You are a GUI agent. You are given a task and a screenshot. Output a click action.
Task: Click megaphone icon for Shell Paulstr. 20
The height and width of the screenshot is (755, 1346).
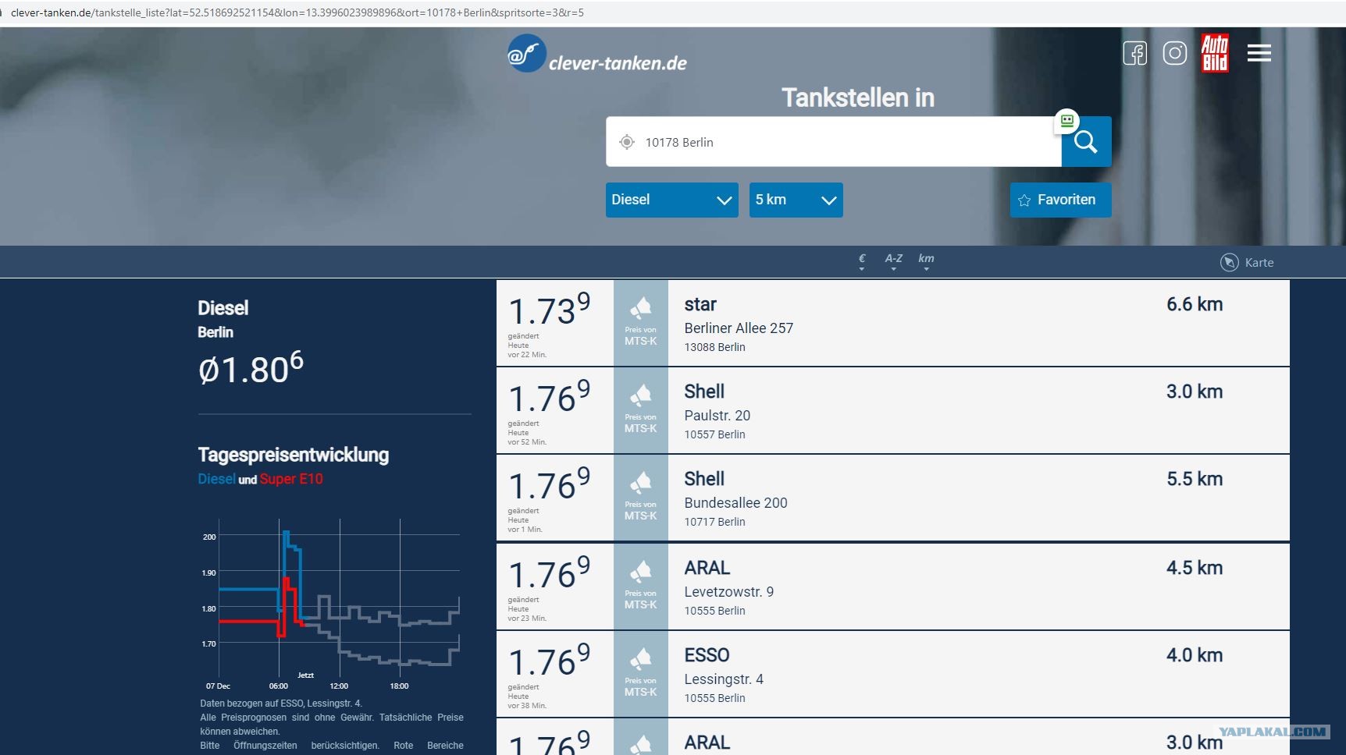coord(641,396)
